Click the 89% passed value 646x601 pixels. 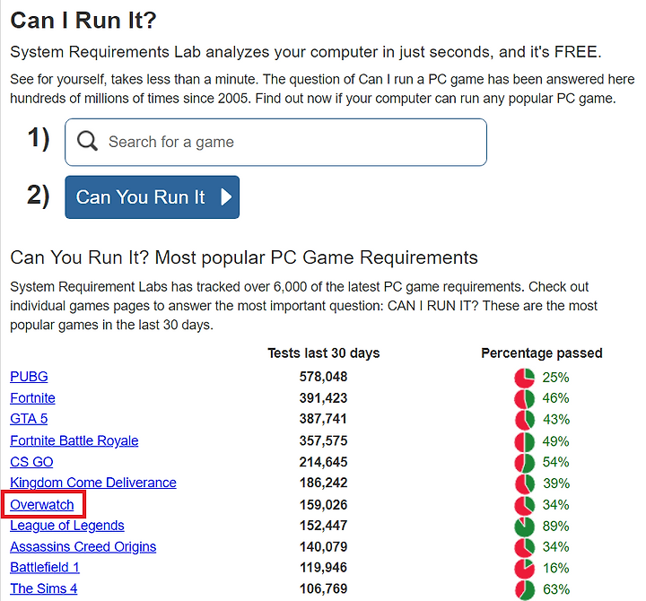[555, 527]
